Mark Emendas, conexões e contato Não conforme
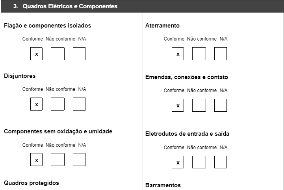 click(199, 105)
